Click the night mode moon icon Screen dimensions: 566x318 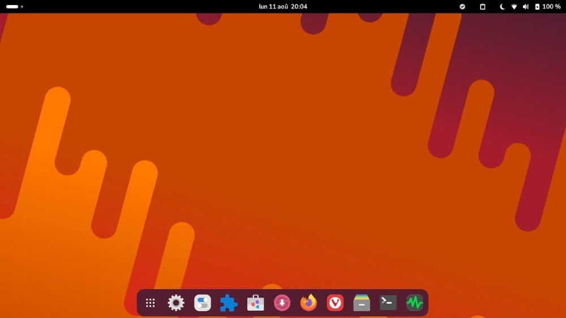click(x=502, y=7)
